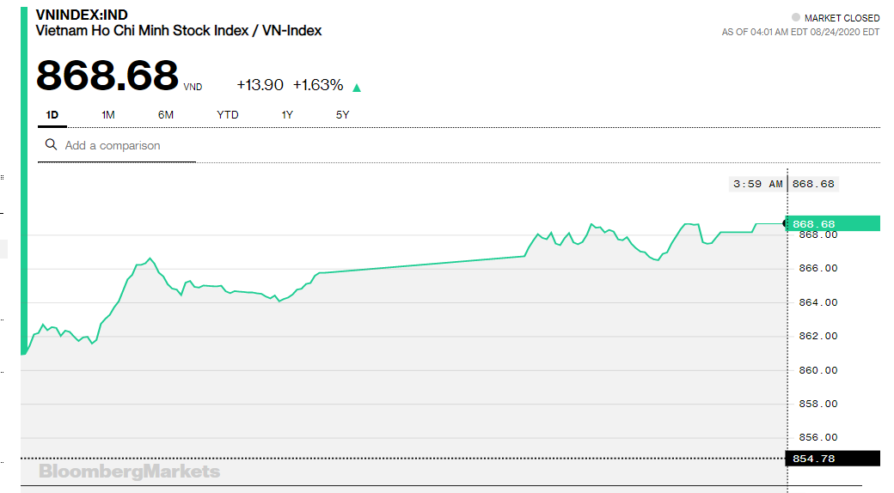This screenshot has height=493, width=894.
Task: Click the +13.90 point change value
Action: click(260, 85)
